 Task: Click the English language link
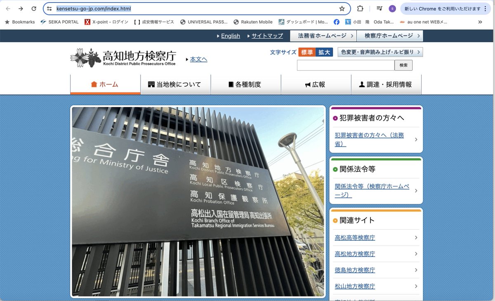(x=230, y=36)
